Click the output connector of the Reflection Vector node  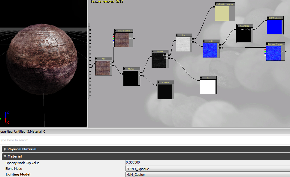coord(214,7)
